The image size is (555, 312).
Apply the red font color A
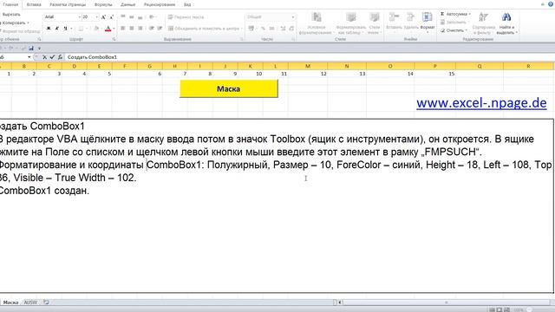(x=108, y=29)
